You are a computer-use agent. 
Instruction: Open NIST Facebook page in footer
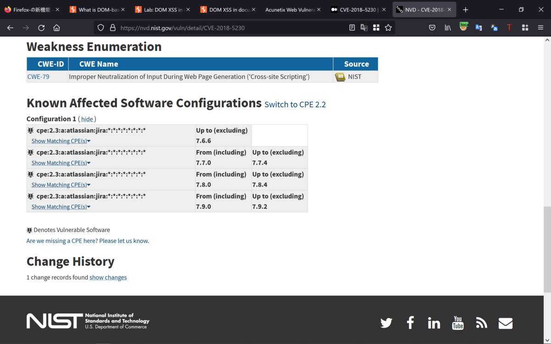[x=410, y=323]
